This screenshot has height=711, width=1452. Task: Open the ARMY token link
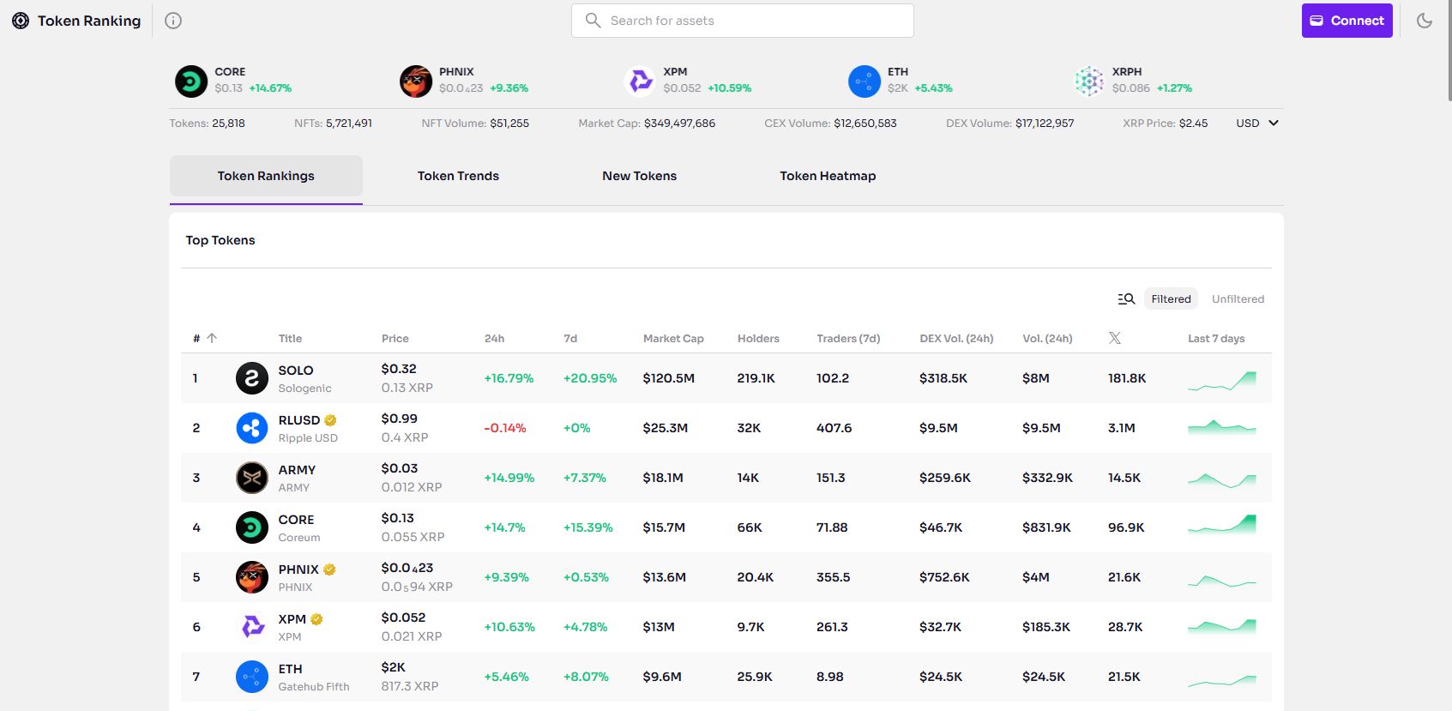point(297,478)
